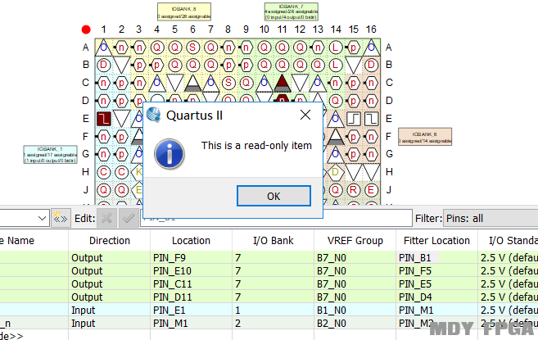Click the I/O Bank column header
538x340 pixels.
point(273,241)
